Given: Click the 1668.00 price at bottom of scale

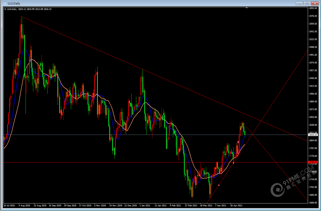Looking at the screenshot, I should click(x=313, y=202).
